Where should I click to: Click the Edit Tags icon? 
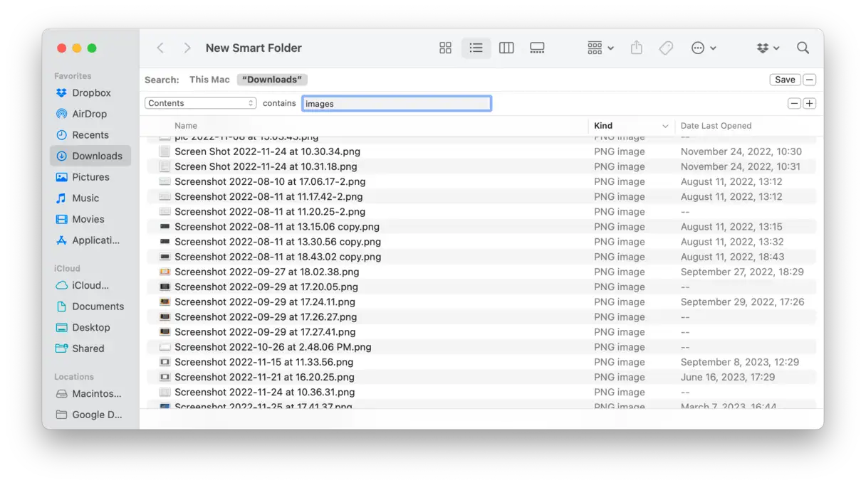point(666,48)
